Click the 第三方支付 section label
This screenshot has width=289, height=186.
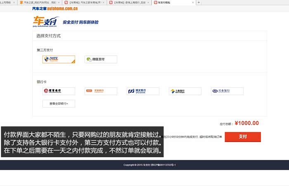tap(45, 50)
